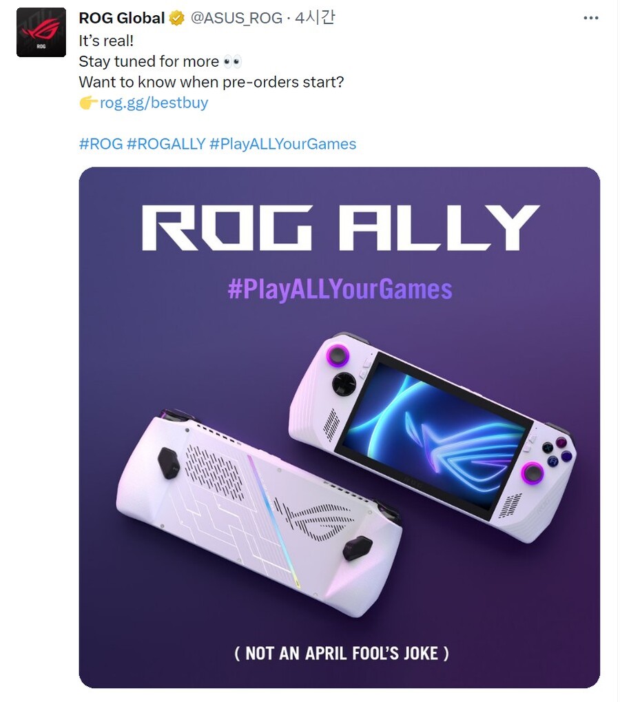620x702 pixels.
Task: Open the rog.gg/bestbuy link
Action: 154,103
